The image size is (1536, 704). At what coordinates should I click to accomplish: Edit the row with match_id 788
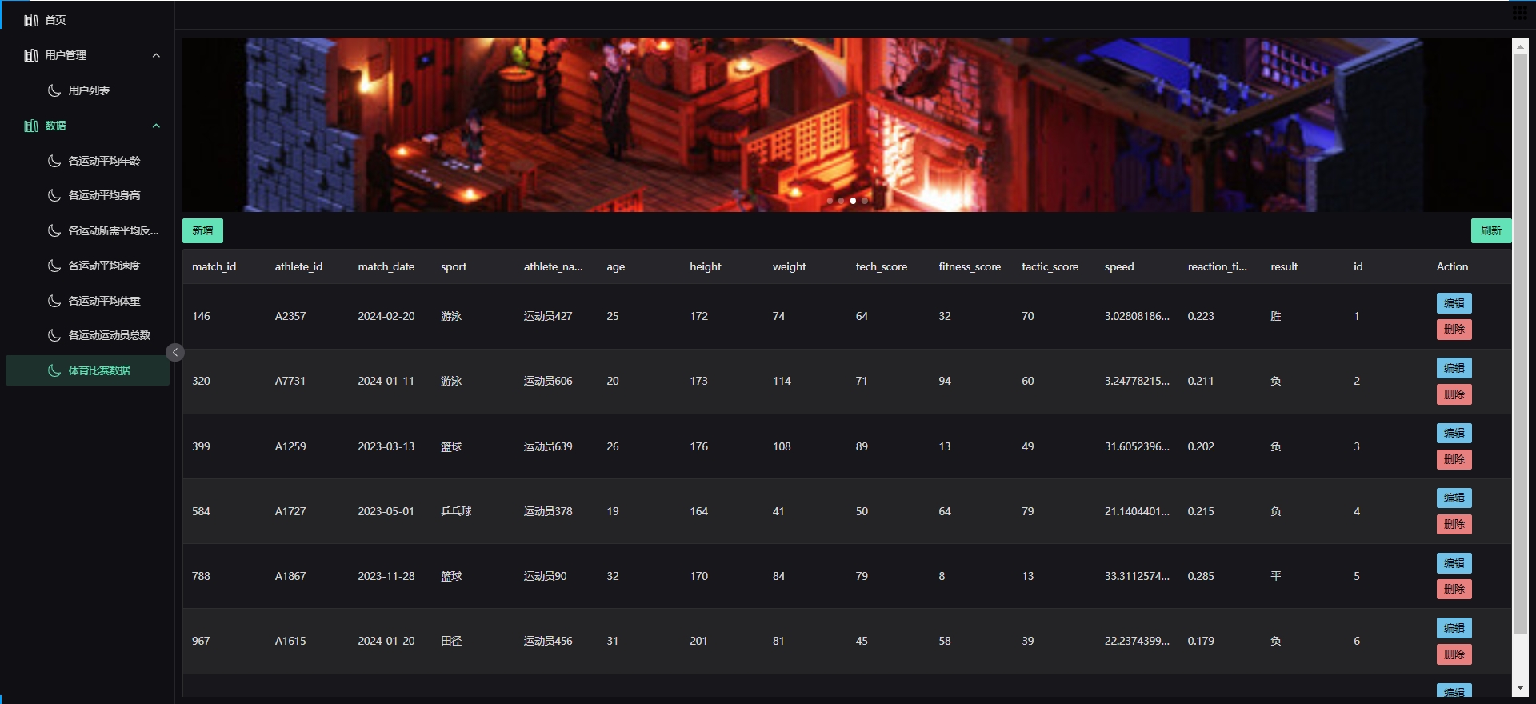click(x=1454, y=563)
